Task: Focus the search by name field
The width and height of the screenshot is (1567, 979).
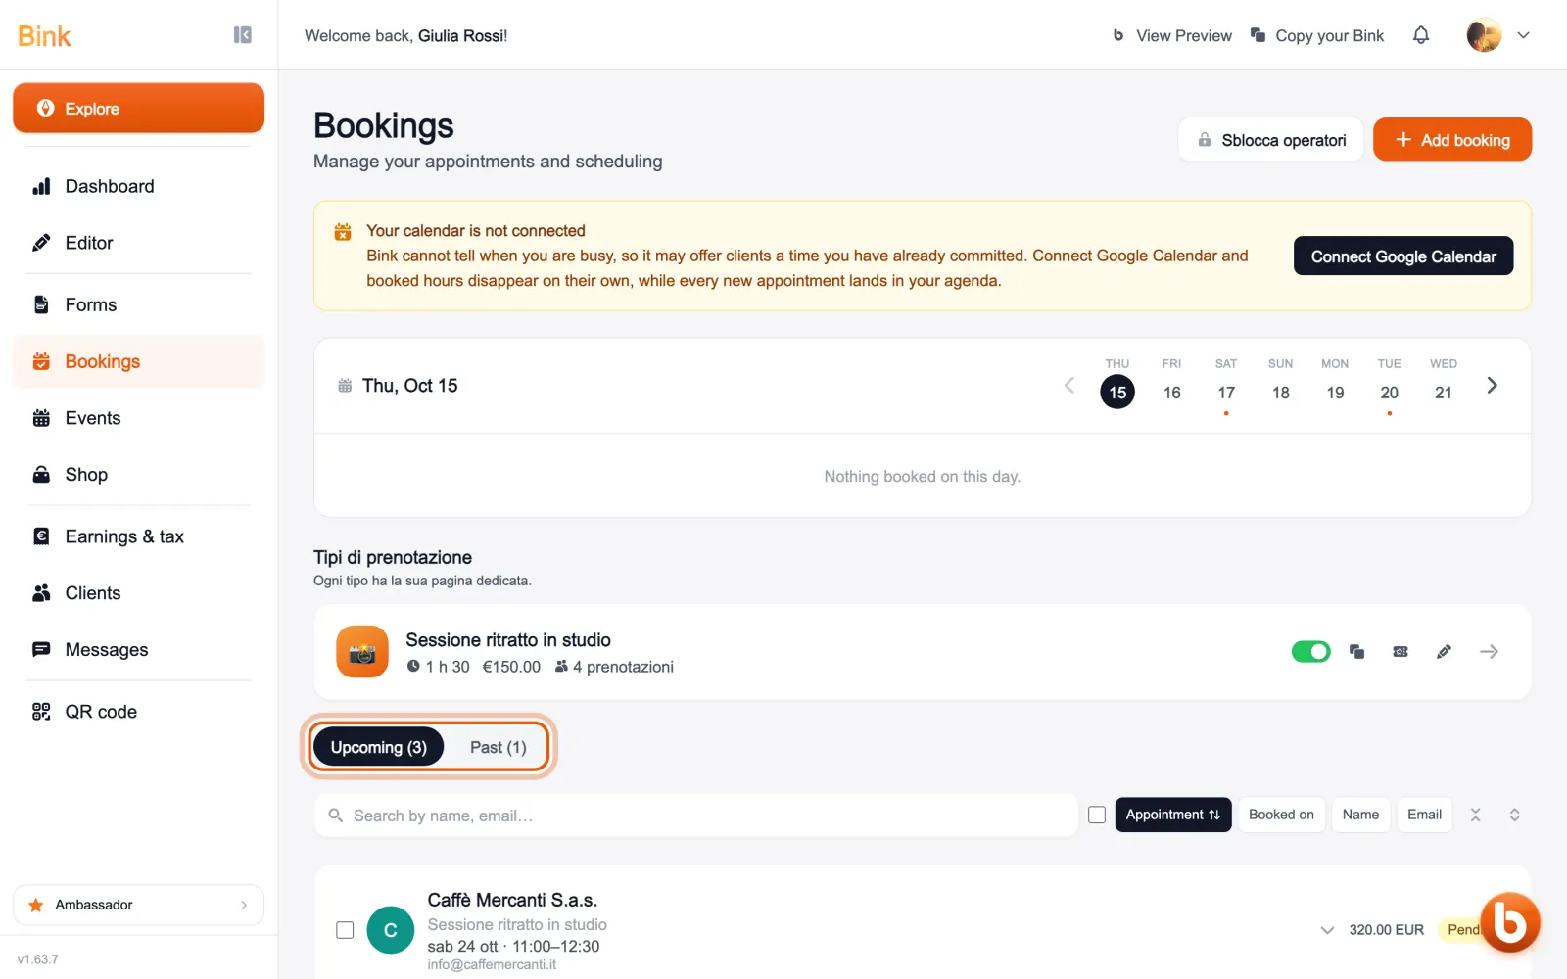Action: point(695,816)
